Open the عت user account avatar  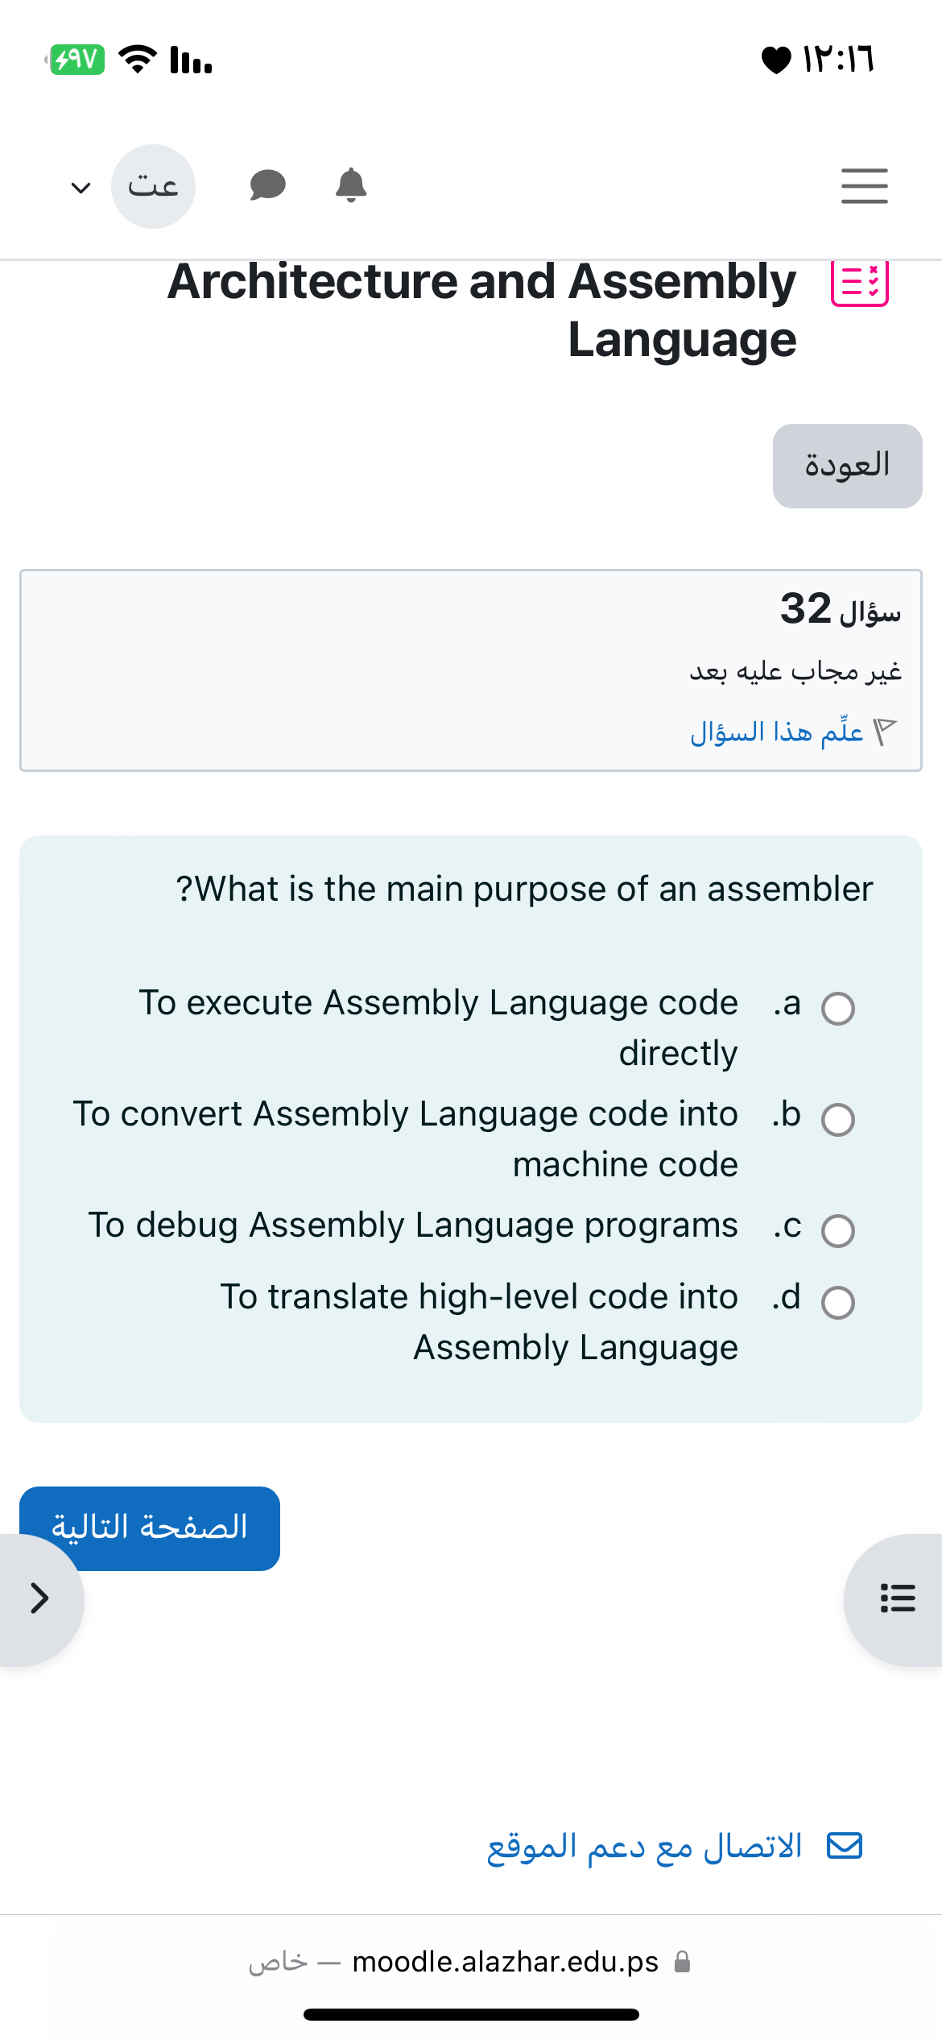[153, 185]
